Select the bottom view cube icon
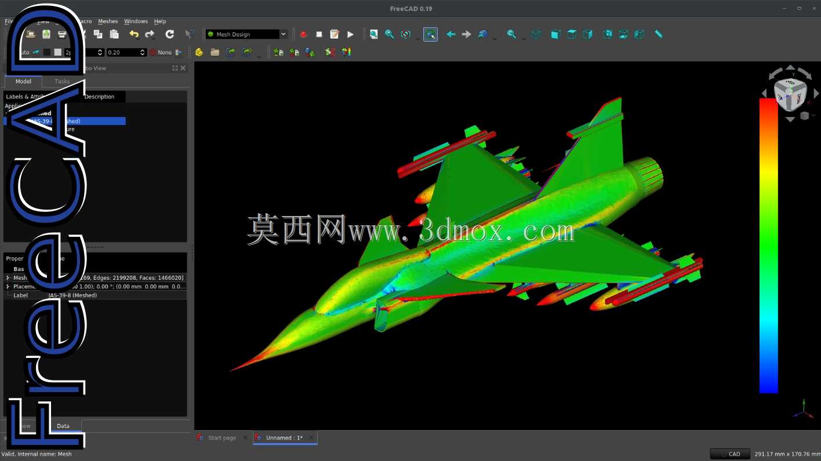821x461 pixels. 623,34
